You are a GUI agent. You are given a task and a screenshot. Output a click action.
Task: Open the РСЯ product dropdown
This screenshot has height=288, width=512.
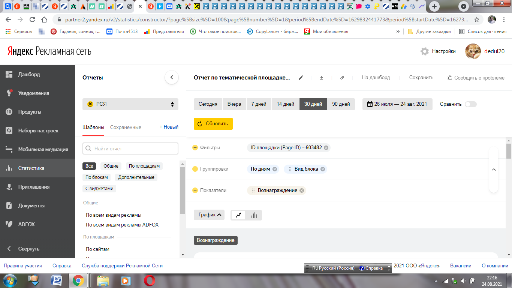(x=130, y=104)
